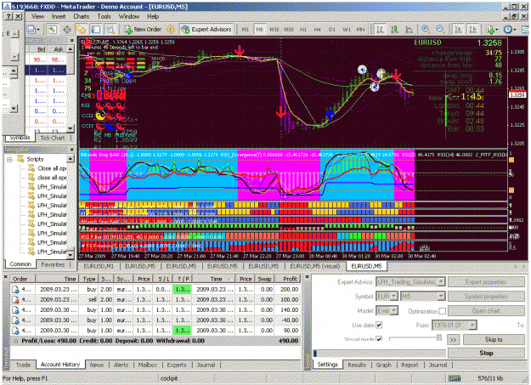Click the Skip to button
Image resolution: width=531 pixels, height=385 pixels.
(x=494, y=340)
